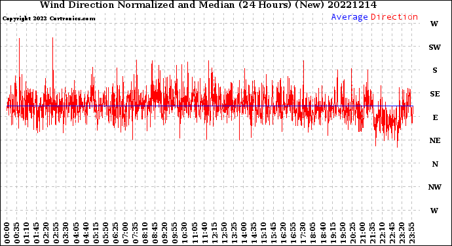Click the 23:55 time label
The height and width of the screenshot is (246, 452).
411,233
